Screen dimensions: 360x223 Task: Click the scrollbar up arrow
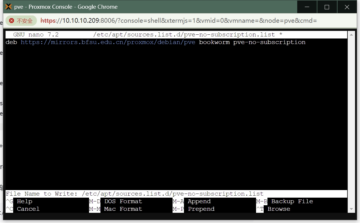pos(352,34)
